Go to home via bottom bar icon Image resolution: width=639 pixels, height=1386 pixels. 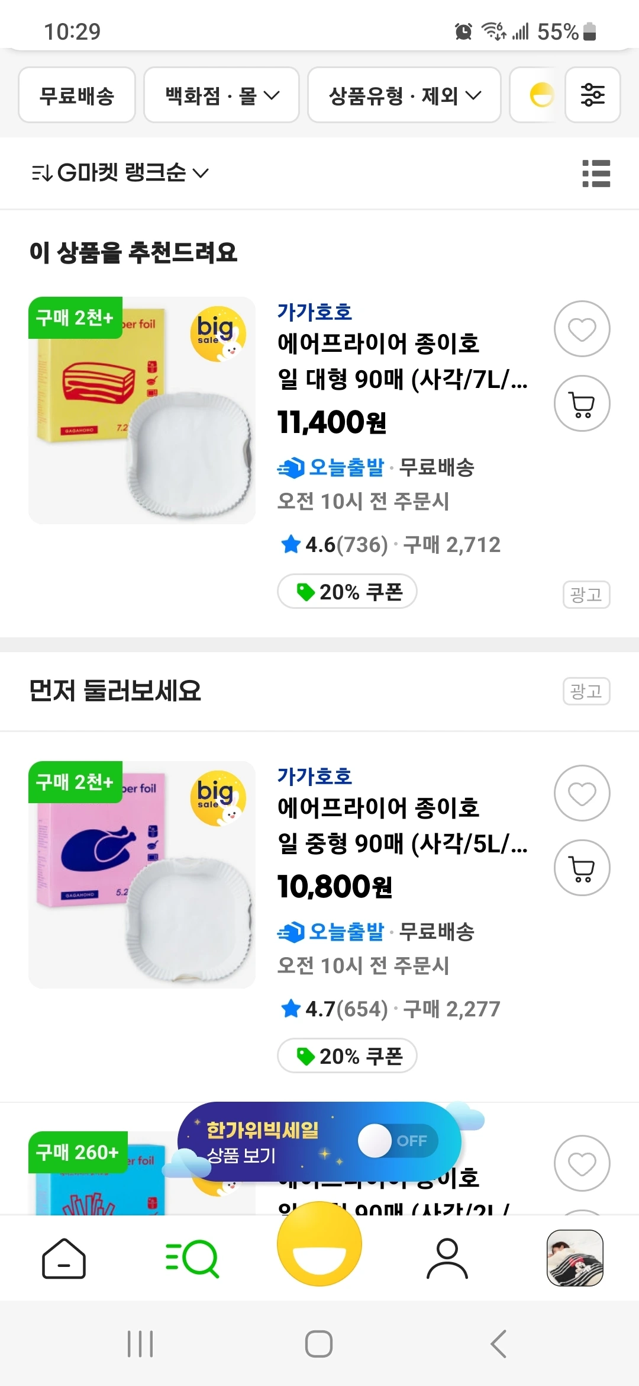[x=64, y=1258]
